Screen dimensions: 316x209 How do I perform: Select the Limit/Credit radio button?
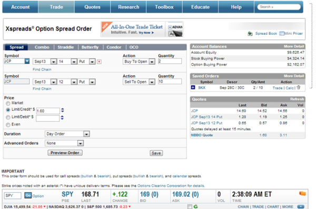point(8,110)
